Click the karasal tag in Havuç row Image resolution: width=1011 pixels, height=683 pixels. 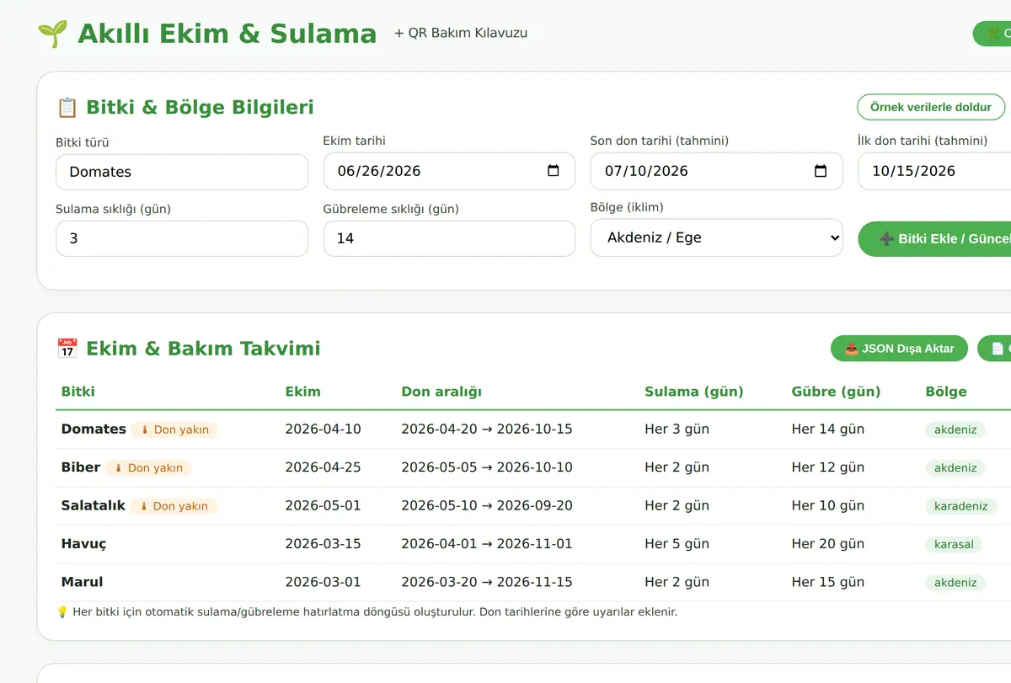[x=954, y=544]
